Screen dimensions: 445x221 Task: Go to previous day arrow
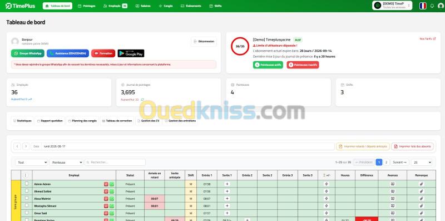17,146
